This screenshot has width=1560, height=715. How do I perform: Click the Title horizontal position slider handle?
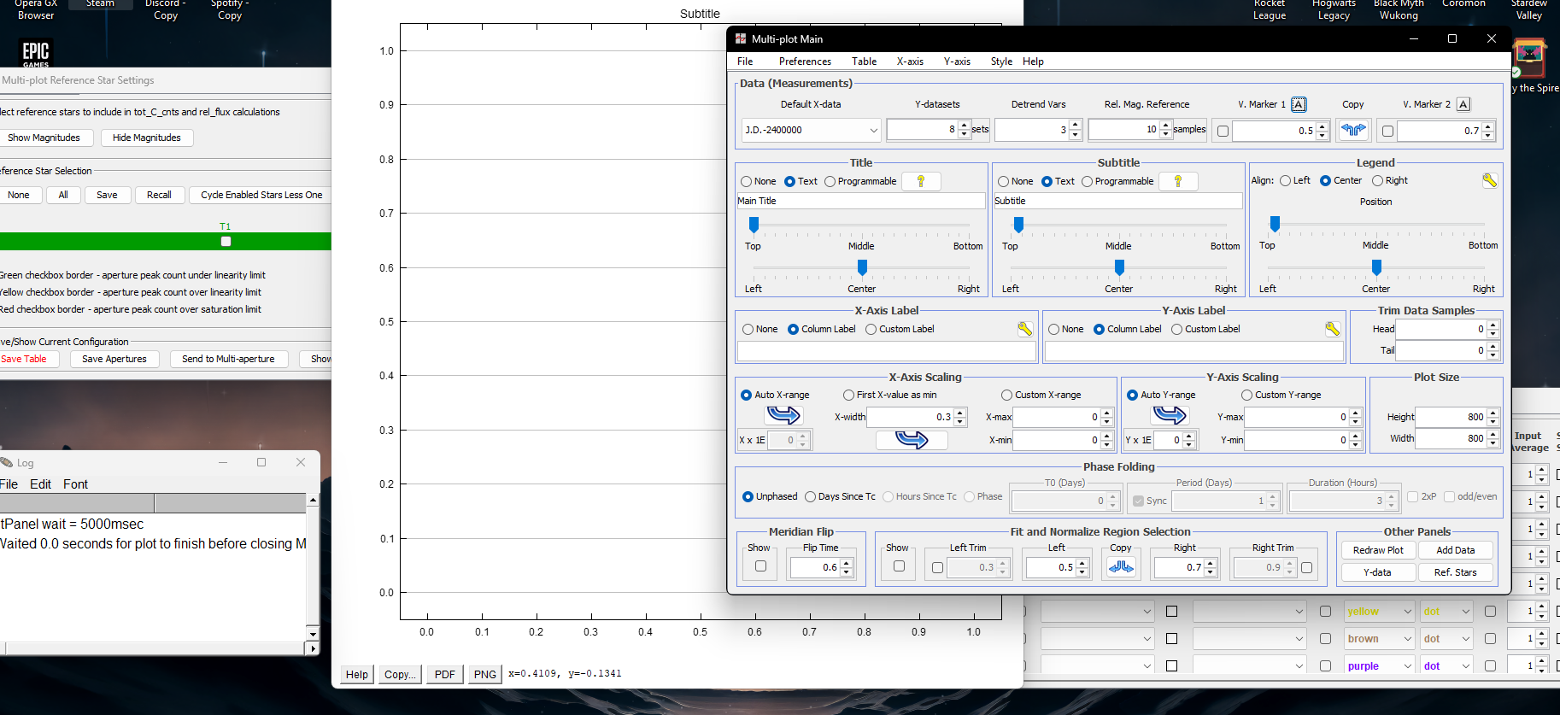tap(862, 267)
